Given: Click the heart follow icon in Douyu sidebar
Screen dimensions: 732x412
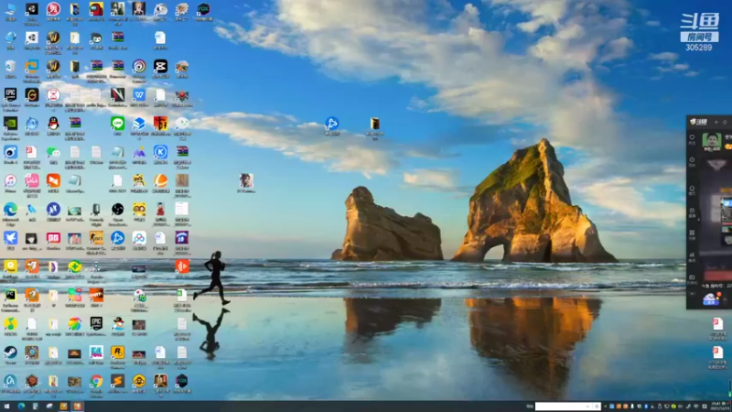Looking at the screenshot, I should point(692,138).
